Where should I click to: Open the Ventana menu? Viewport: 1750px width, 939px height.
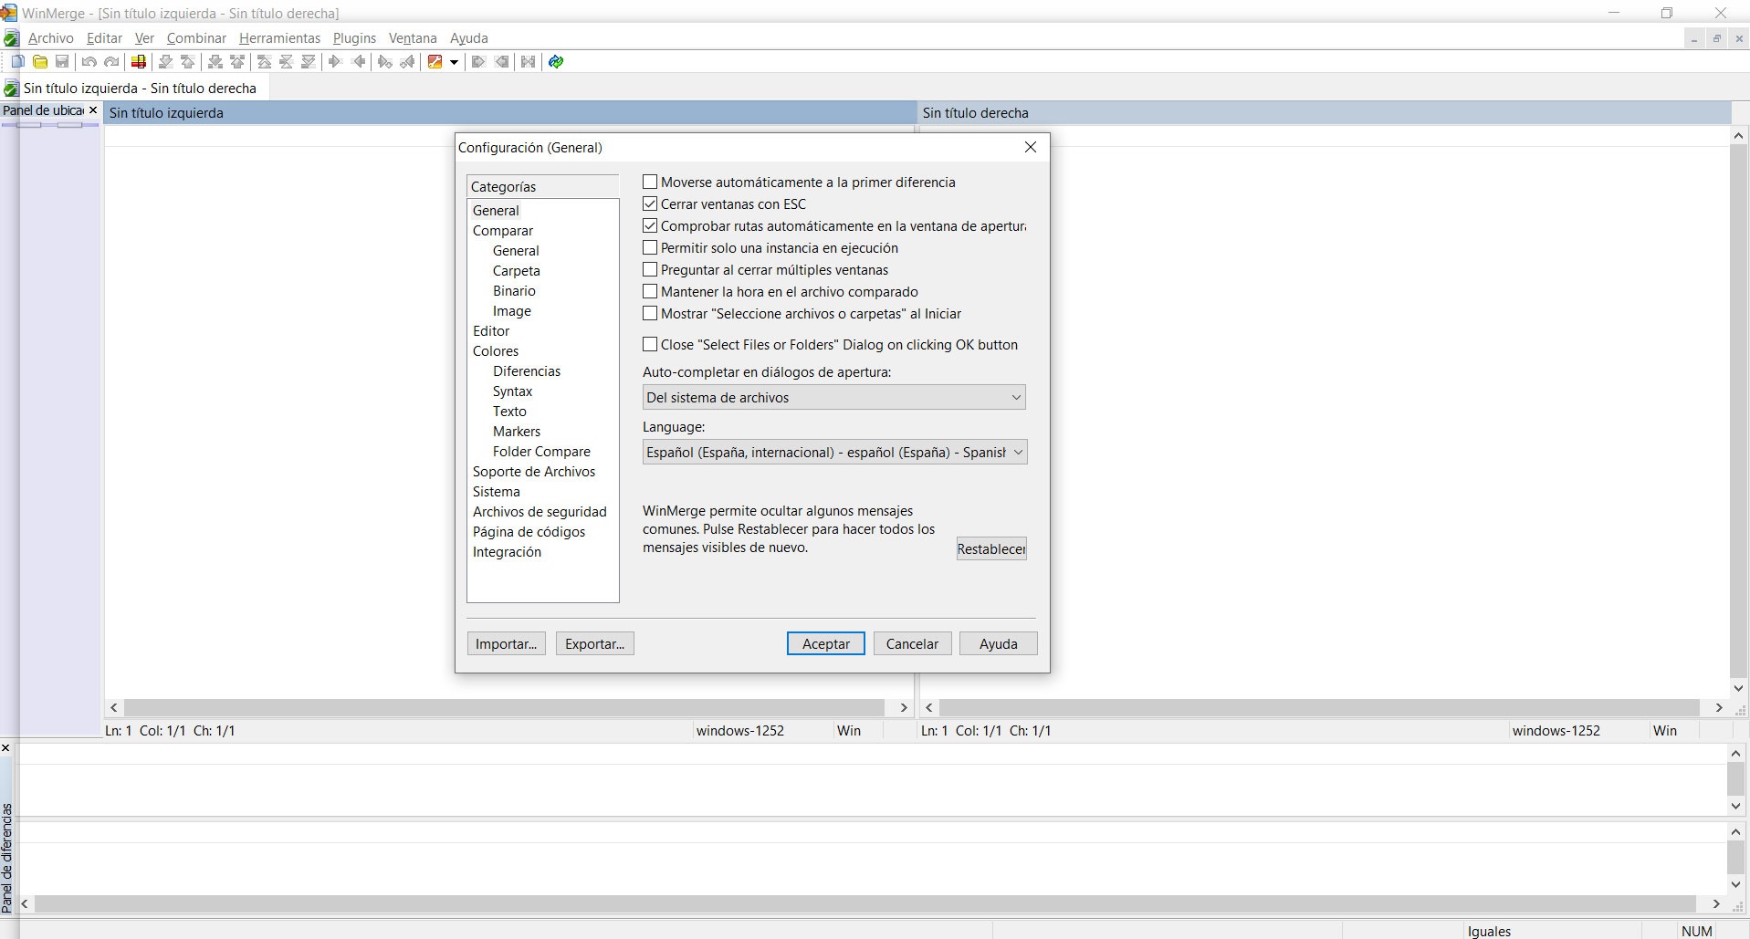(x=413, y=38)
